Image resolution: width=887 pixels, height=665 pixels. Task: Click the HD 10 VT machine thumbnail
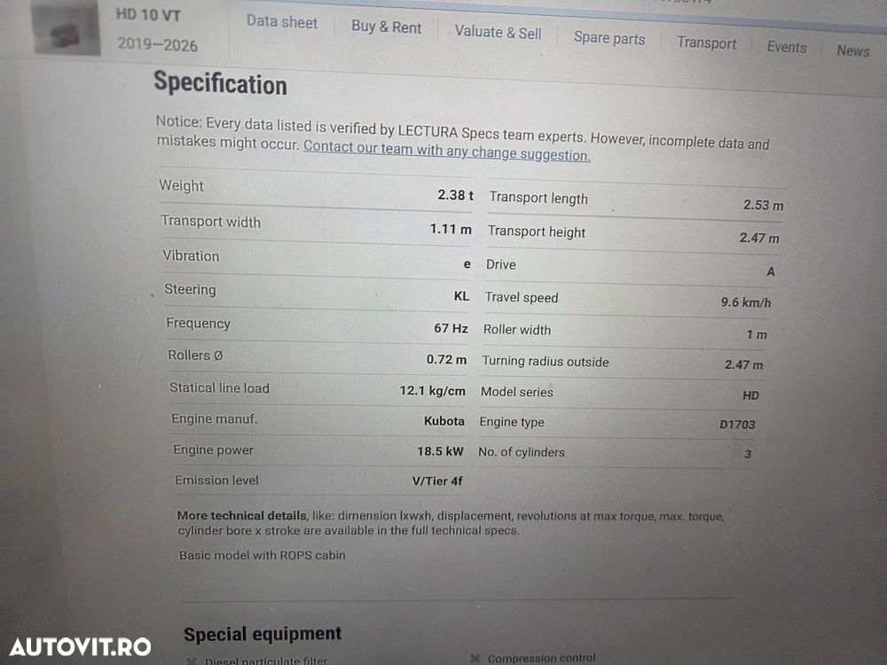(x=67, y=28)
